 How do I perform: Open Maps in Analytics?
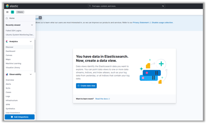8,59
